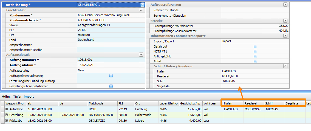Click the Tiefer menu item
The image size is (311, 131).
click(x=17, y=97)
